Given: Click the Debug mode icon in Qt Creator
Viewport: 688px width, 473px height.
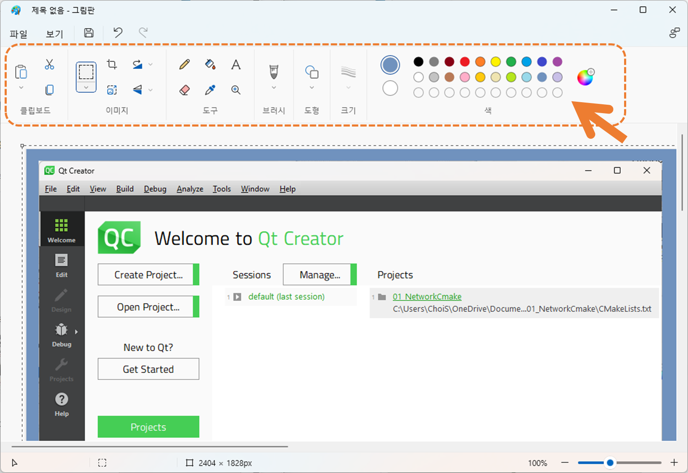Looking at the screenshot, I should click(61, 335).
